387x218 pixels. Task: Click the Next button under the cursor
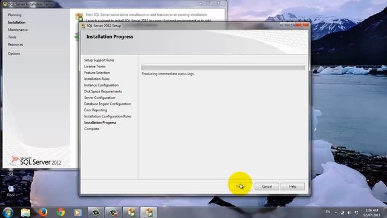[x=241, y=187]
